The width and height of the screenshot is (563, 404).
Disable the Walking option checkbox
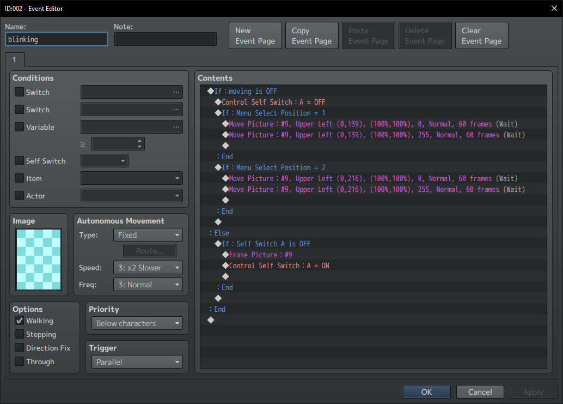pos(20,321)
